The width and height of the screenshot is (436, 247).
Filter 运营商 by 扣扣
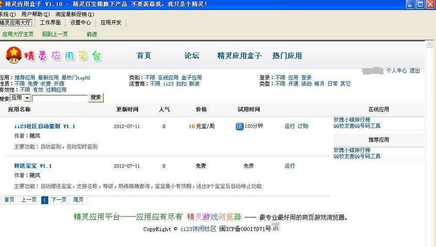coord(181,84)
